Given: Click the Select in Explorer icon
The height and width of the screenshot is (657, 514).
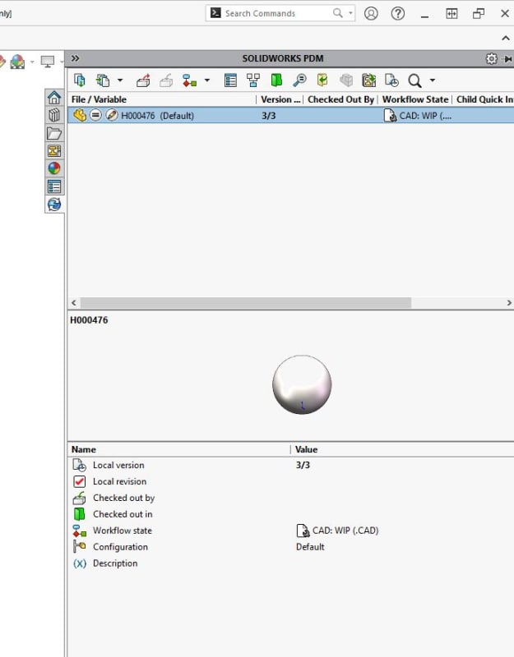Looking at the screenshot, I should (x=368, y=80).
